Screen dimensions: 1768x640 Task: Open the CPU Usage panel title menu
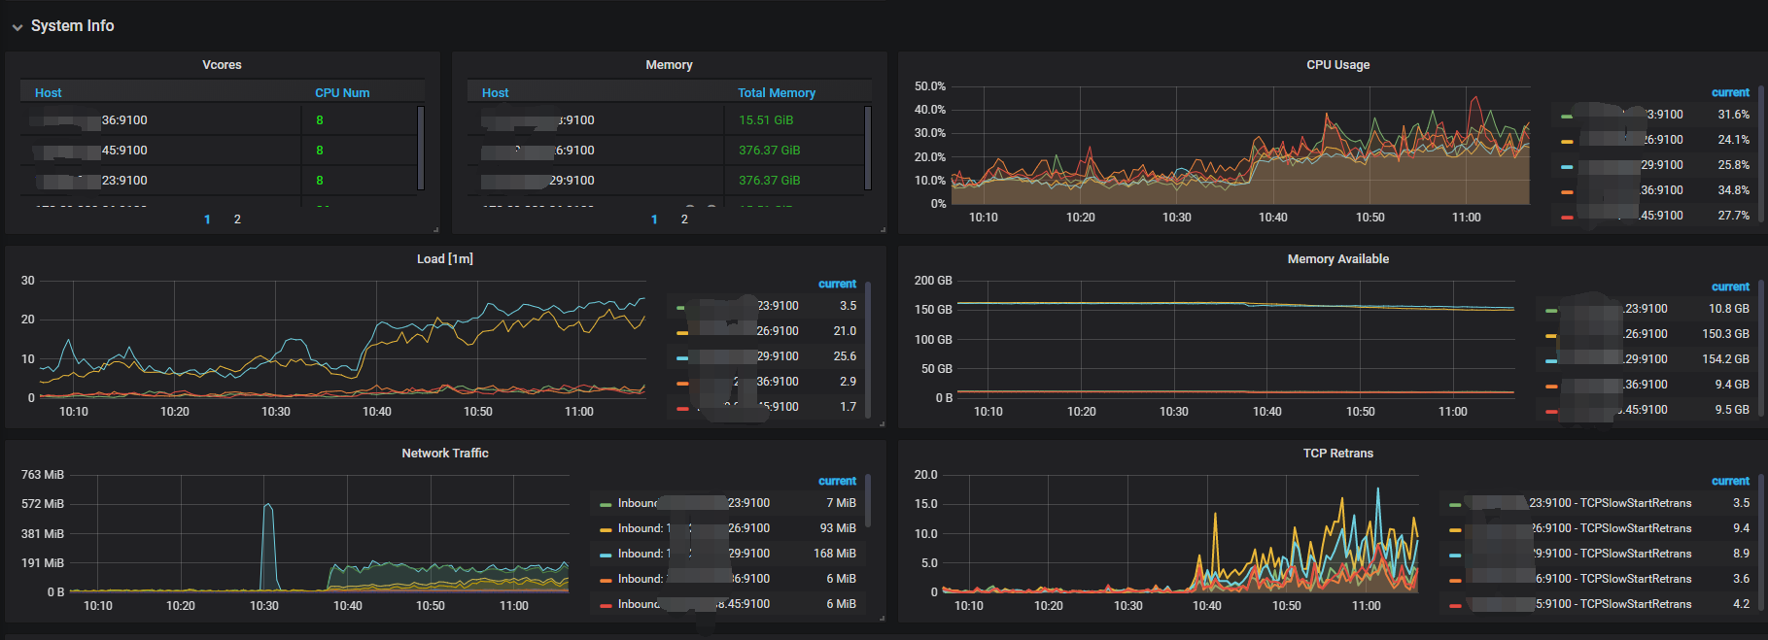coord(1337,65)
